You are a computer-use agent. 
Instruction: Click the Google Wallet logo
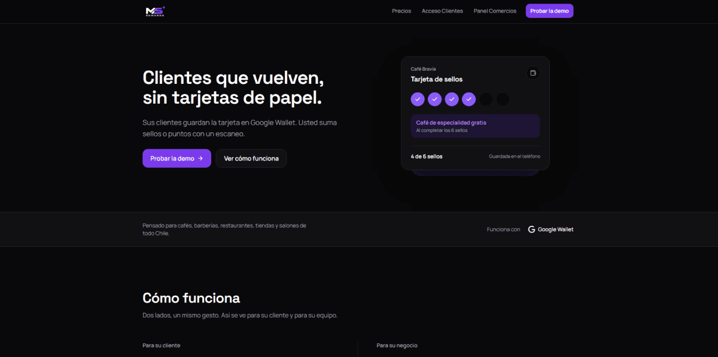pyautogui.click(x=550, y=229)
